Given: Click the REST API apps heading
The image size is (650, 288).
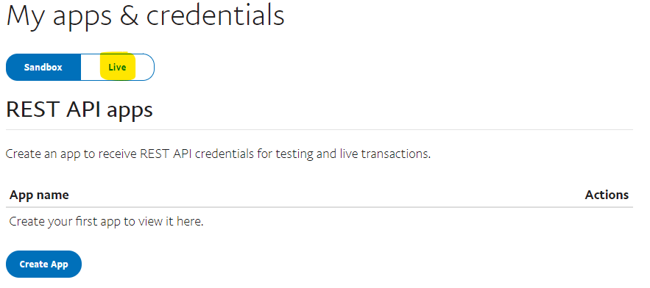Looking at the screenshot, I should click(80, 109).
